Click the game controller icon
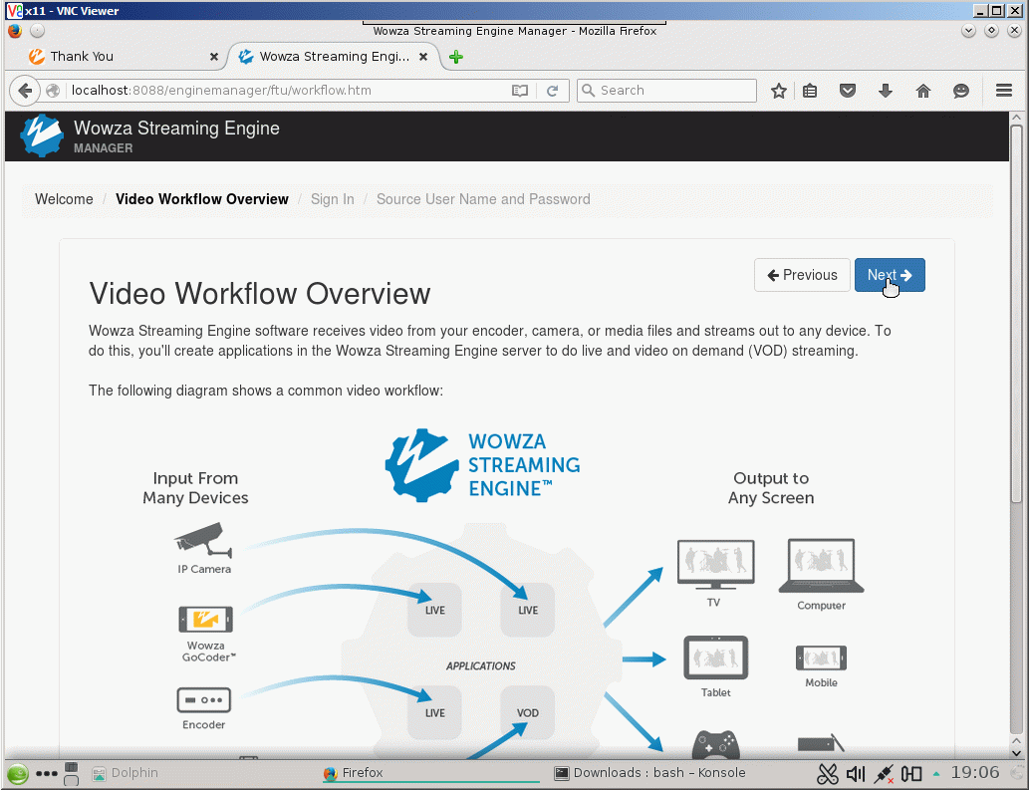Viewport: 1029px width, 790px height. 715,743
